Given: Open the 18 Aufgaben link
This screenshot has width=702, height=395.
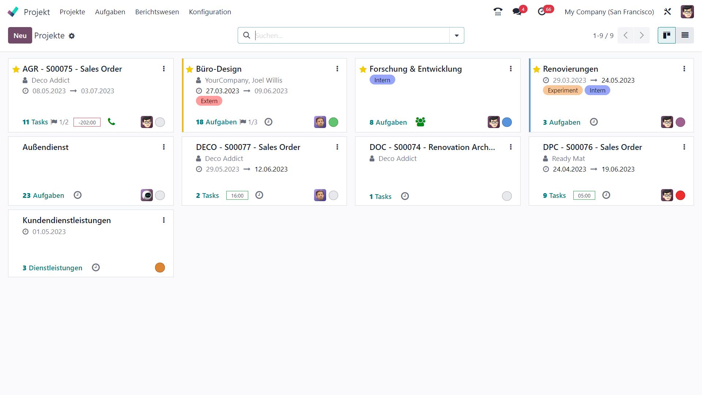Looking at the screenshot, I should [x=216, y=122].
